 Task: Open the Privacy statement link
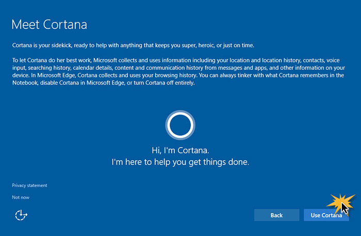(x=29, y=185)
